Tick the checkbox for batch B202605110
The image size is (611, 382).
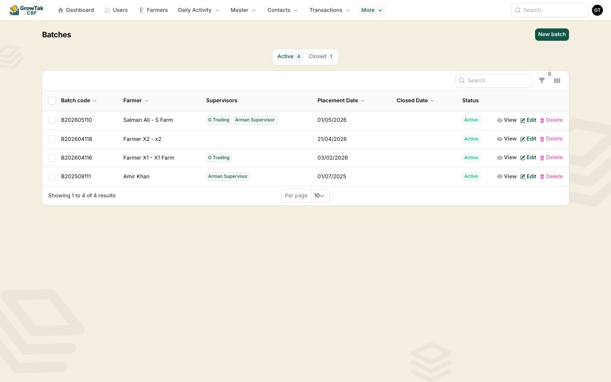click(x=52, y=120)
